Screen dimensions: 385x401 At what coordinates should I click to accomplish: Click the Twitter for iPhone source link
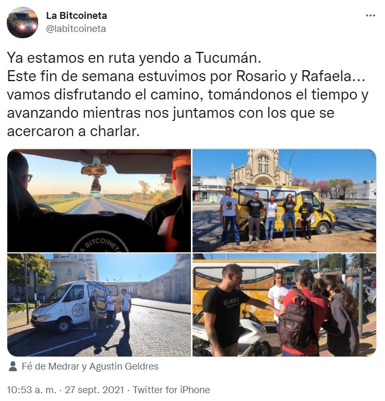click(171, 390)
